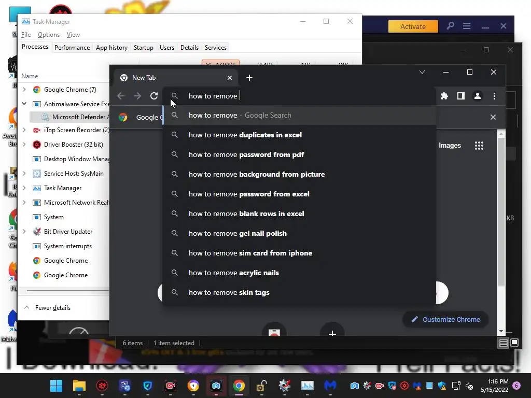The width and height of the screenshot is (531, 398).
Task: Choose 'how to remove password from pdf'
Action: coord(299,154)
